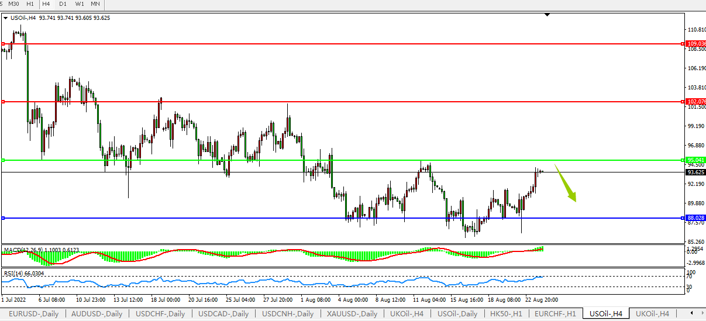
Task: Open the EURUSD-,Daily chart tab
Action: pyautogui.click(x=33, y=314)
